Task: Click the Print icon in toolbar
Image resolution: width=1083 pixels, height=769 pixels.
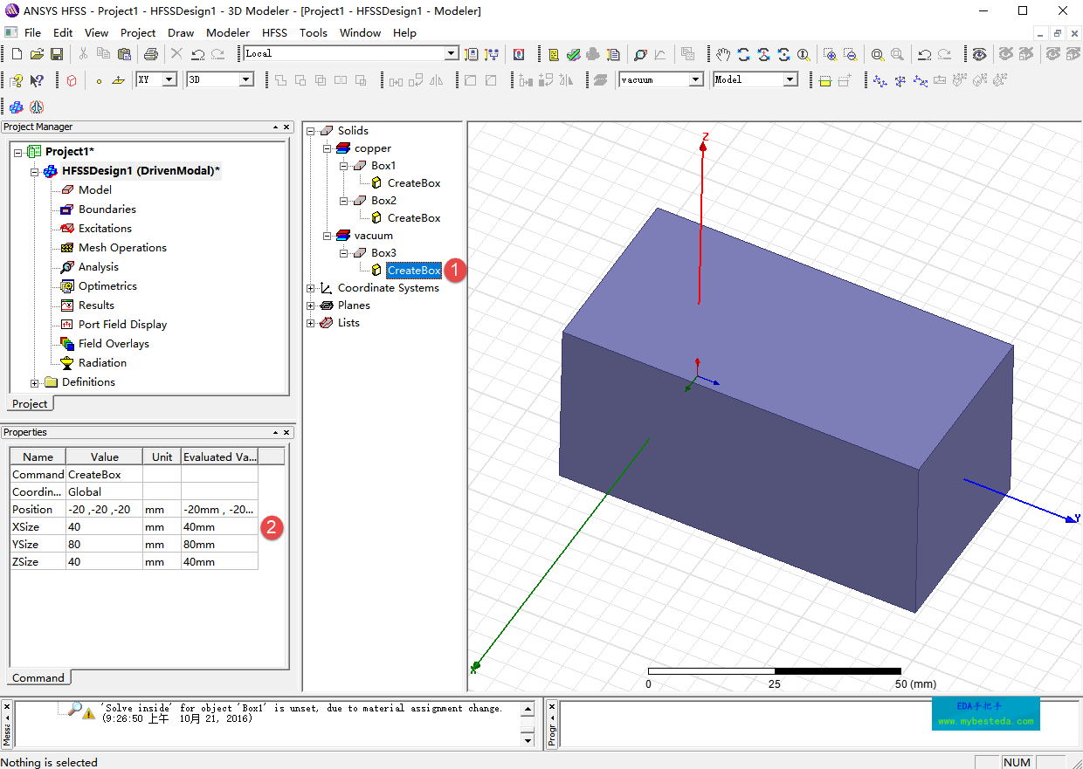Action: (150, 54)
